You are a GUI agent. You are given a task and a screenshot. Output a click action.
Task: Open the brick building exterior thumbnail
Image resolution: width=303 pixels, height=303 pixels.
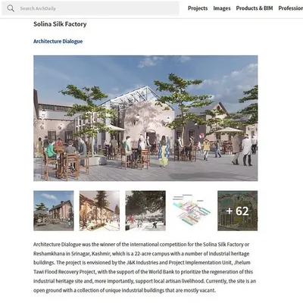[x=54, y=211]
